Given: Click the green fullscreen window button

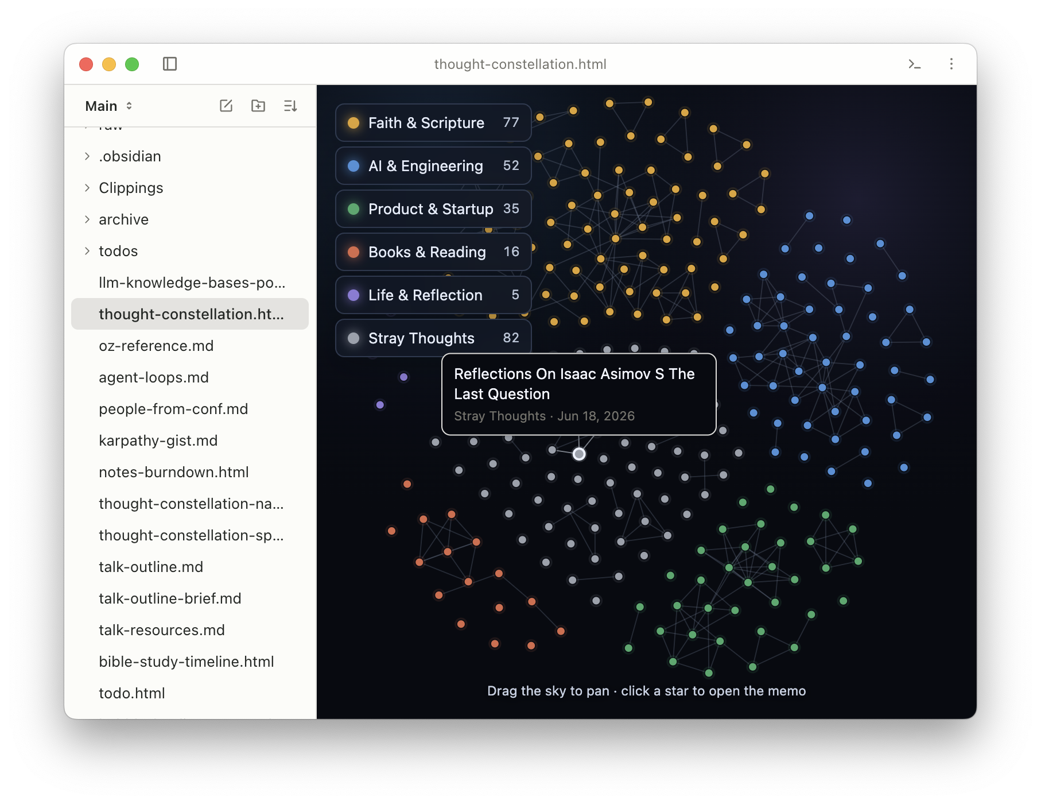Looking at the screenshot, I should [132, 64].
